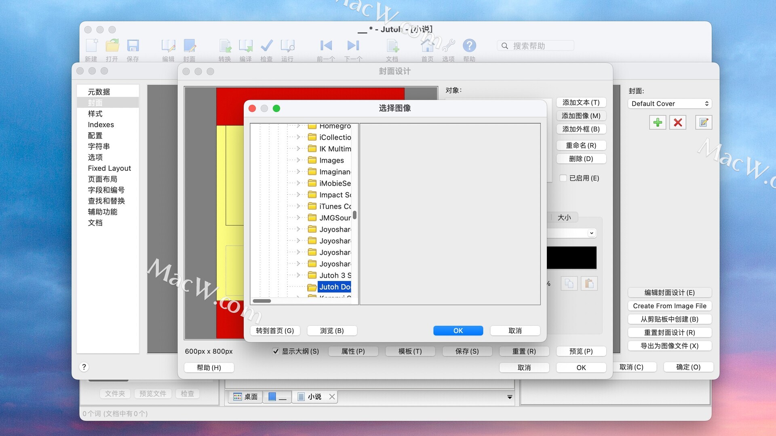Click the Help question mark toolbar icon
Screen dimensions: 776x436
(x=469, y=46)
